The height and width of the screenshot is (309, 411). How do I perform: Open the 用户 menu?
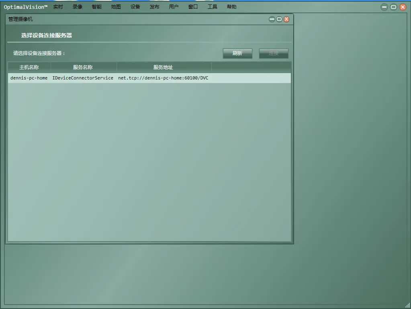(174, 7)
